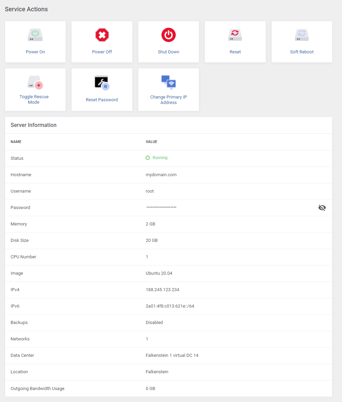Click the Reset server icon
Image resolution: width=342 pixels, height=402 pixels.
click(x=235, y=35)
